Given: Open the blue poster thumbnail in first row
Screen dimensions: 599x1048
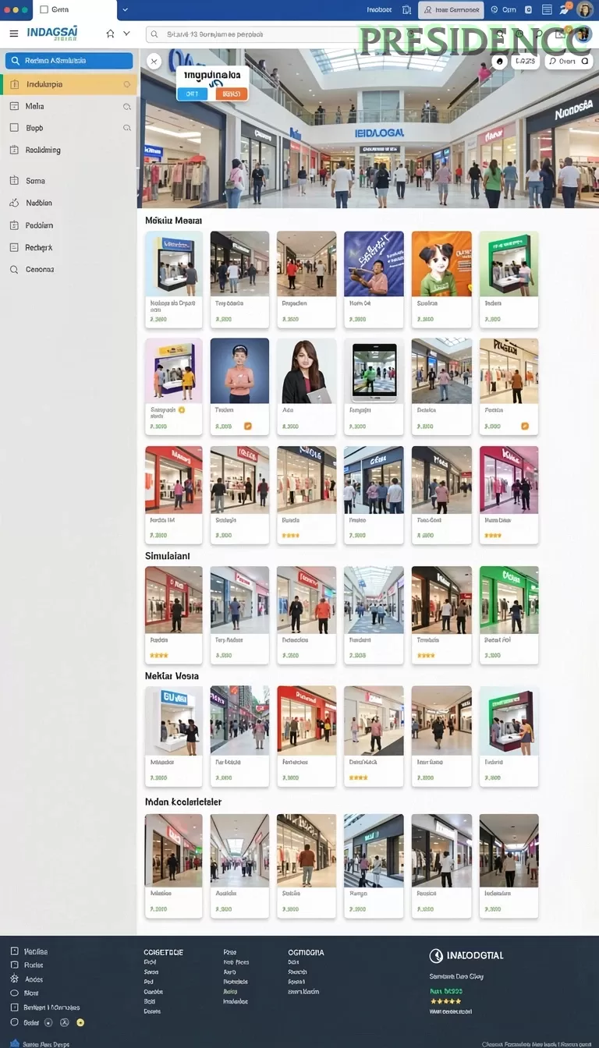Looking at the screenshot, I should pos(374,264).
